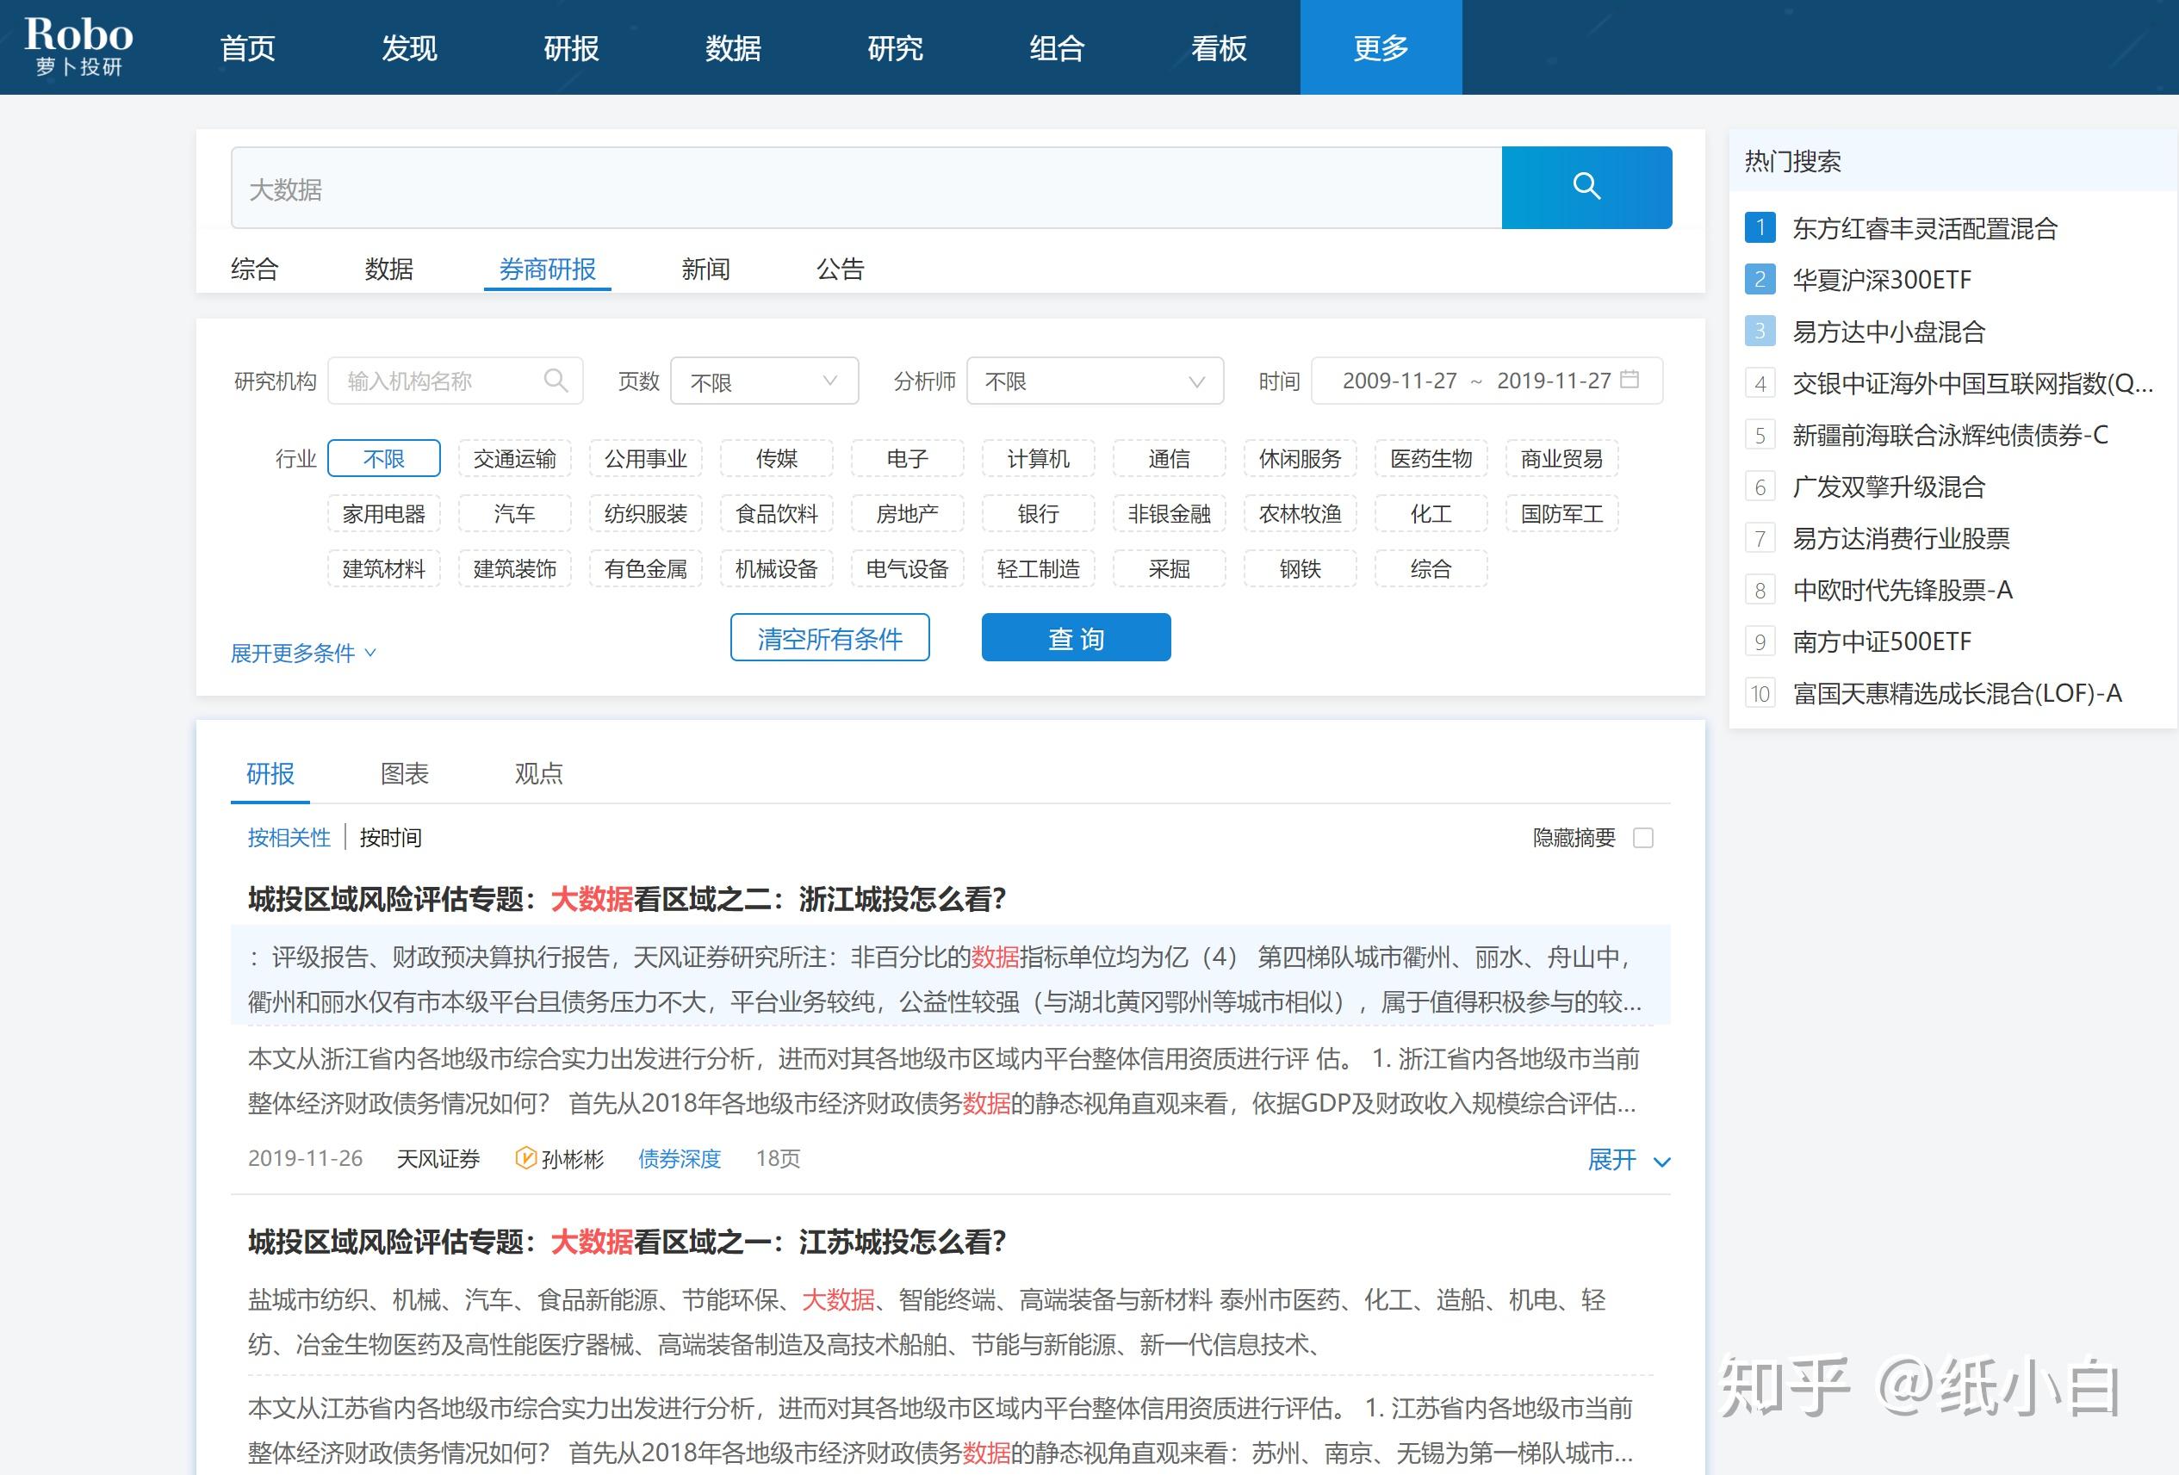Screen dimensions: 2179x1475
Task: Select the 计算机 industry filter
Action: click(x=1038, y=459)
